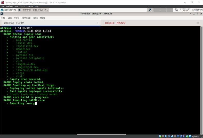Click the terminal icon in the taskbar window button
Viewport: 203px width, 138px height.
pyautogui.click(x=20, y=10)
